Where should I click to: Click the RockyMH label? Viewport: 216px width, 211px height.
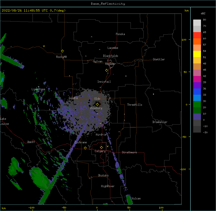(x=61, y=57)
